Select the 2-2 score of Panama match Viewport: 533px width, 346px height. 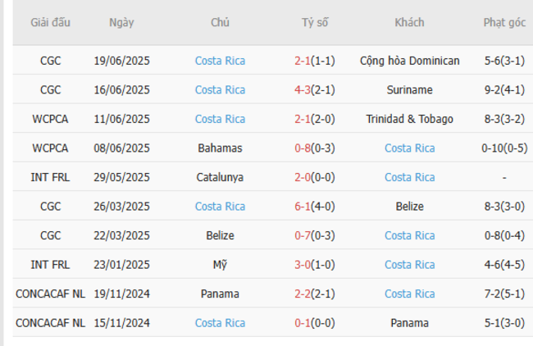[x=304, y=294]
